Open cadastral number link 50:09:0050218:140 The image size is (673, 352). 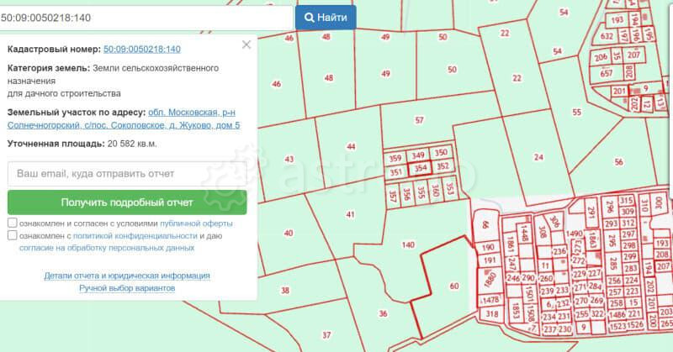click(x=142, y=50)
